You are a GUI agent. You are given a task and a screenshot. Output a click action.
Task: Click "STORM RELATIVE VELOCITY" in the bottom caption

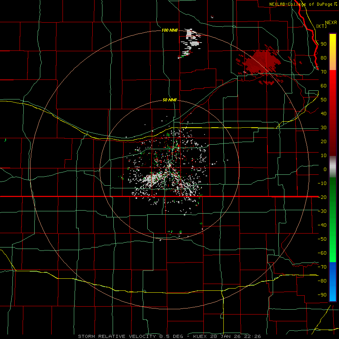[x=117, y=336]
